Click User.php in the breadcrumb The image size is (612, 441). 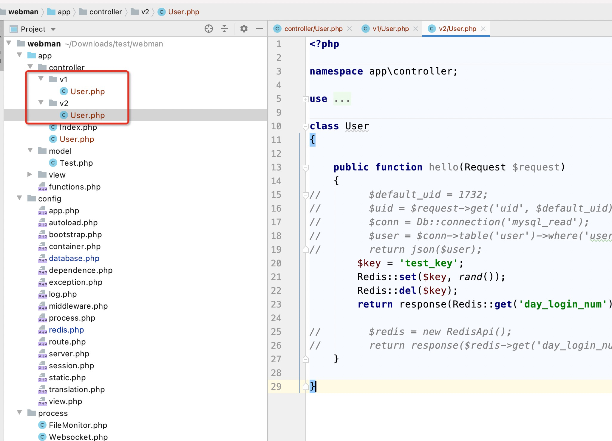[184, 12]
